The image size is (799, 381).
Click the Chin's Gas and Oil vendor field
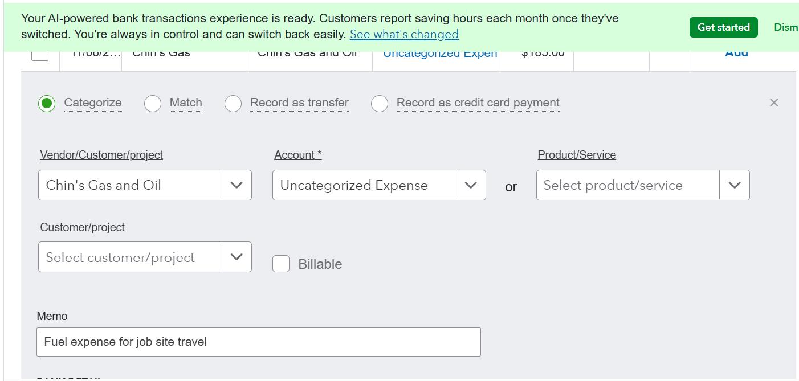(130, 185)
